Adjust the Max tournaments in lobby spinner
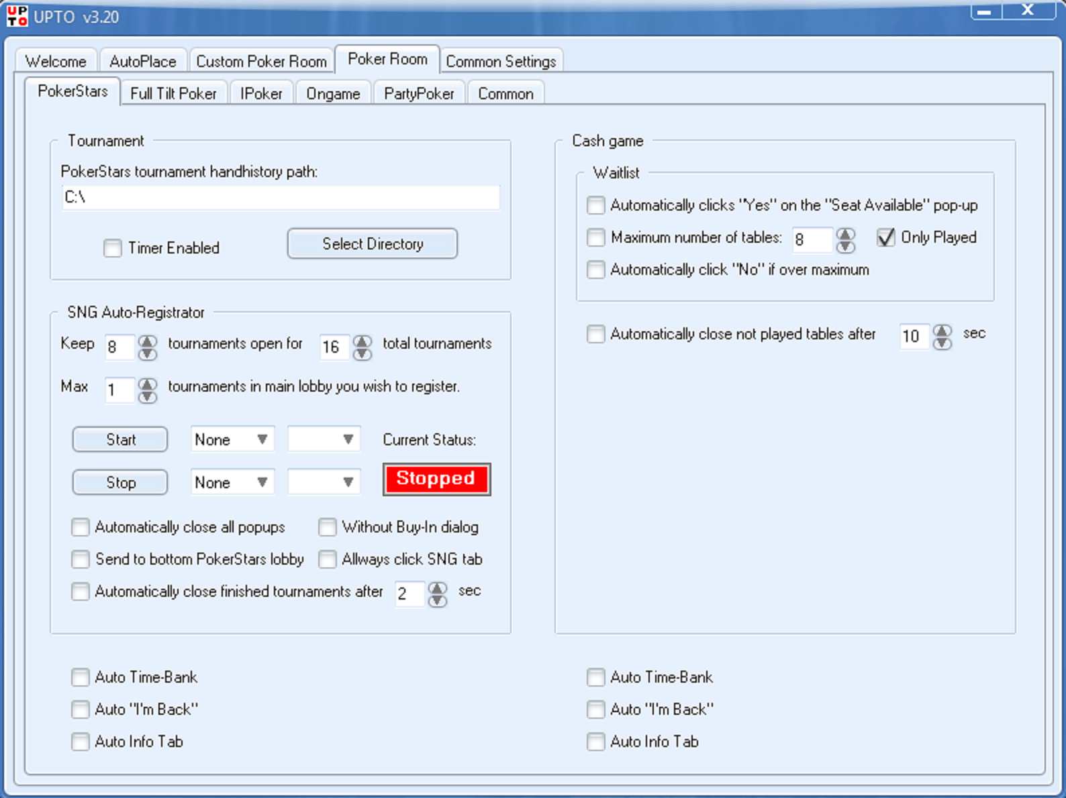The width and height of the screenshot is (1066, 798). coord(148,390)
